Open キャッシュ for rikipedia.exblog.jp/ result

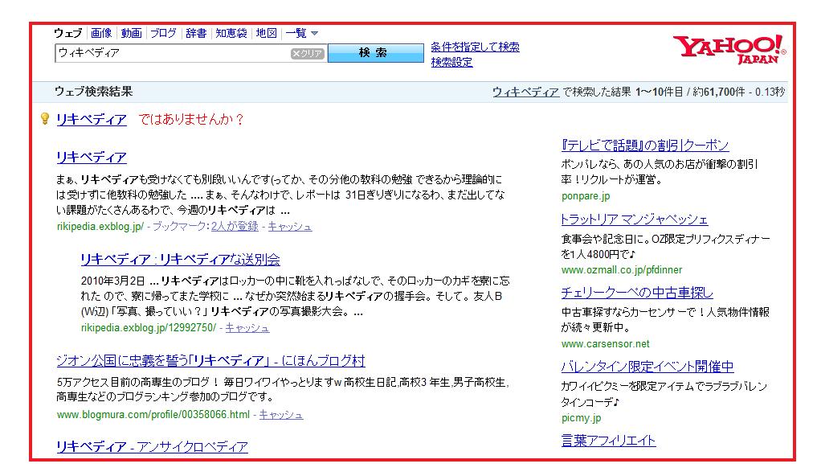(290, 226)
